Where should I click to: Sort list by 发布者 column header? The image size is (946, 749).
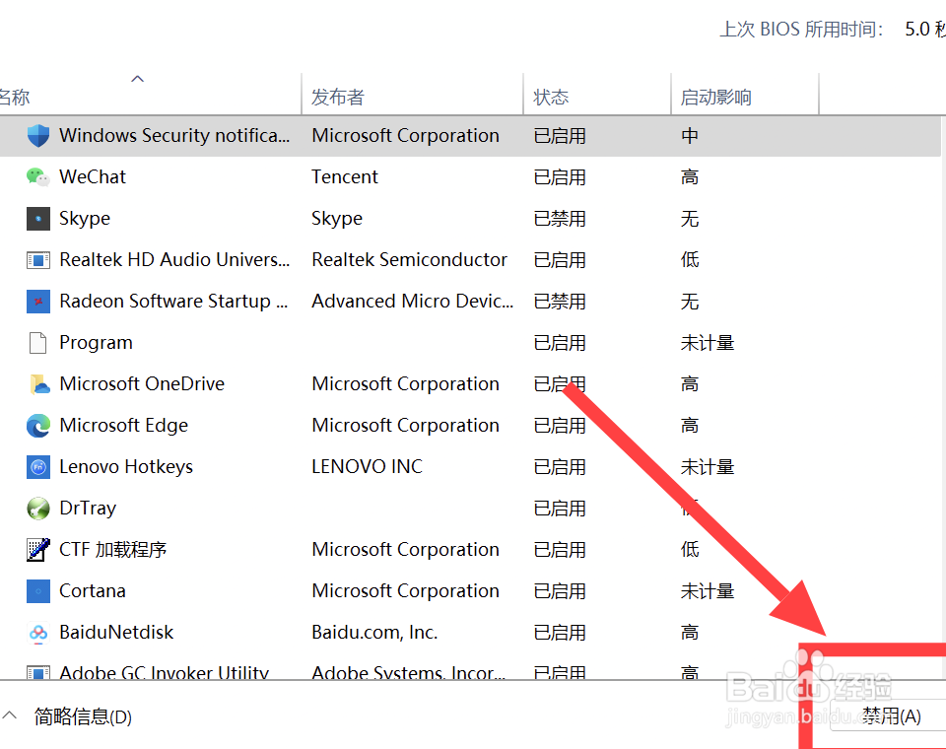[x=338, y=97]
